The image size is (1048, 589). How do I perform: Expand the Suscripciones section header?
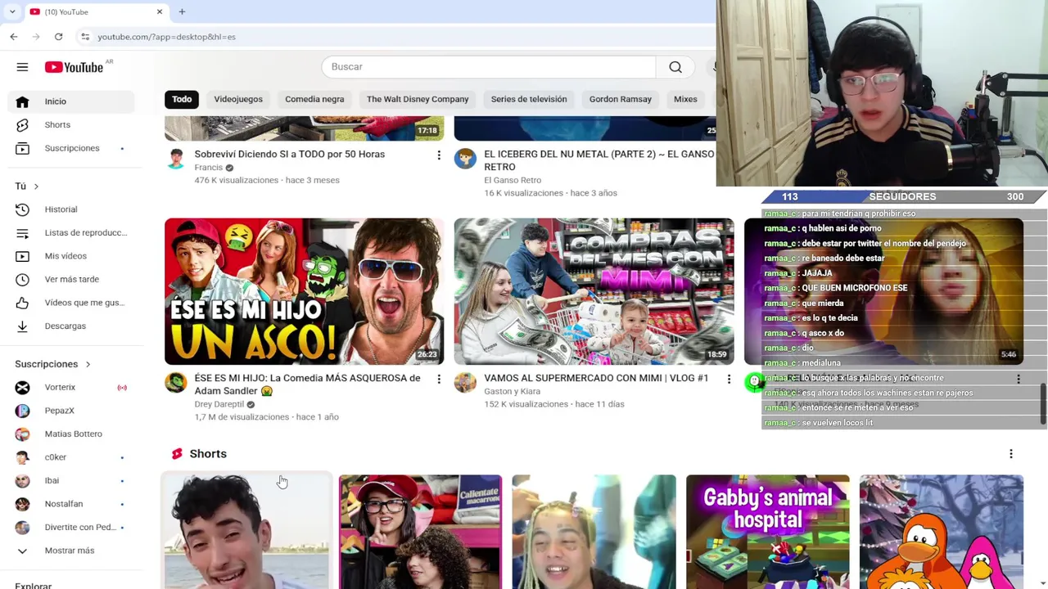(x=52, y=364)
